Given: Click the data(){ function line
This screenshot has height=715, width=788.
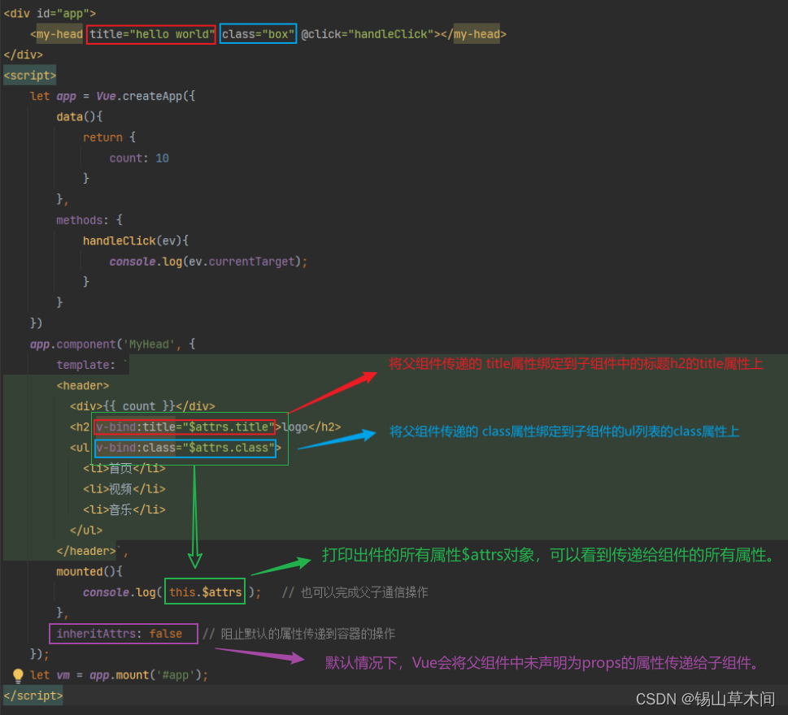Looking at the screenshot, I should click(80, 116).
